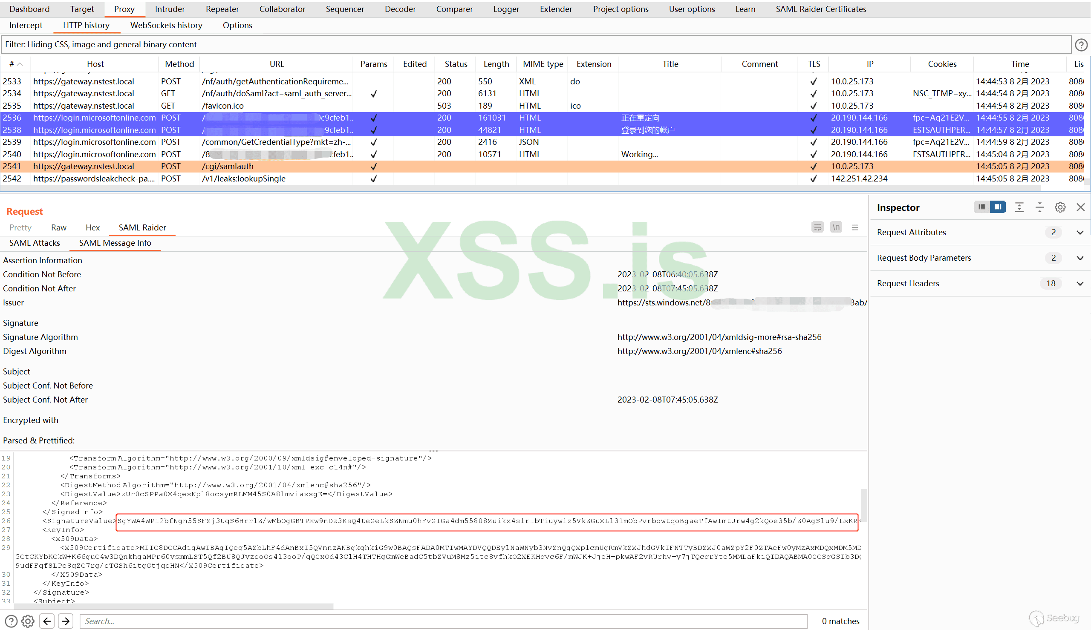Open search settings gear at bottom
The image size is (1091, 630).
coord(28,621)
